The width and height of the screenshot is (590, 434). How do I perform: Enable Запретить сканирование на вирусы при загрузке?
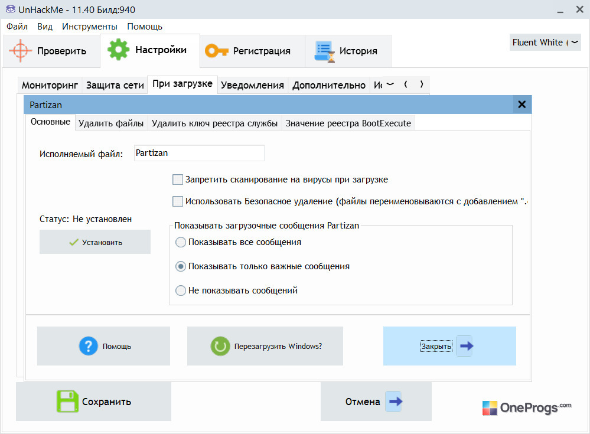(178, 180)
